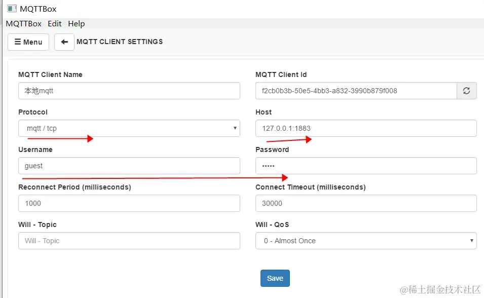The image size is (484, 298).
Task: Open the Protocol dropdown arrow
Action: [234, 128]
